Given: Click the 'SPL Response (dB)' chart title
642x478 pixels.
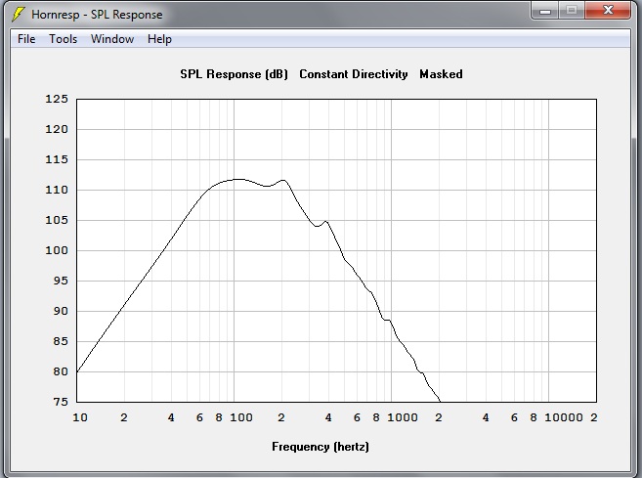Looking at the screenshot, I should [235, 74].
